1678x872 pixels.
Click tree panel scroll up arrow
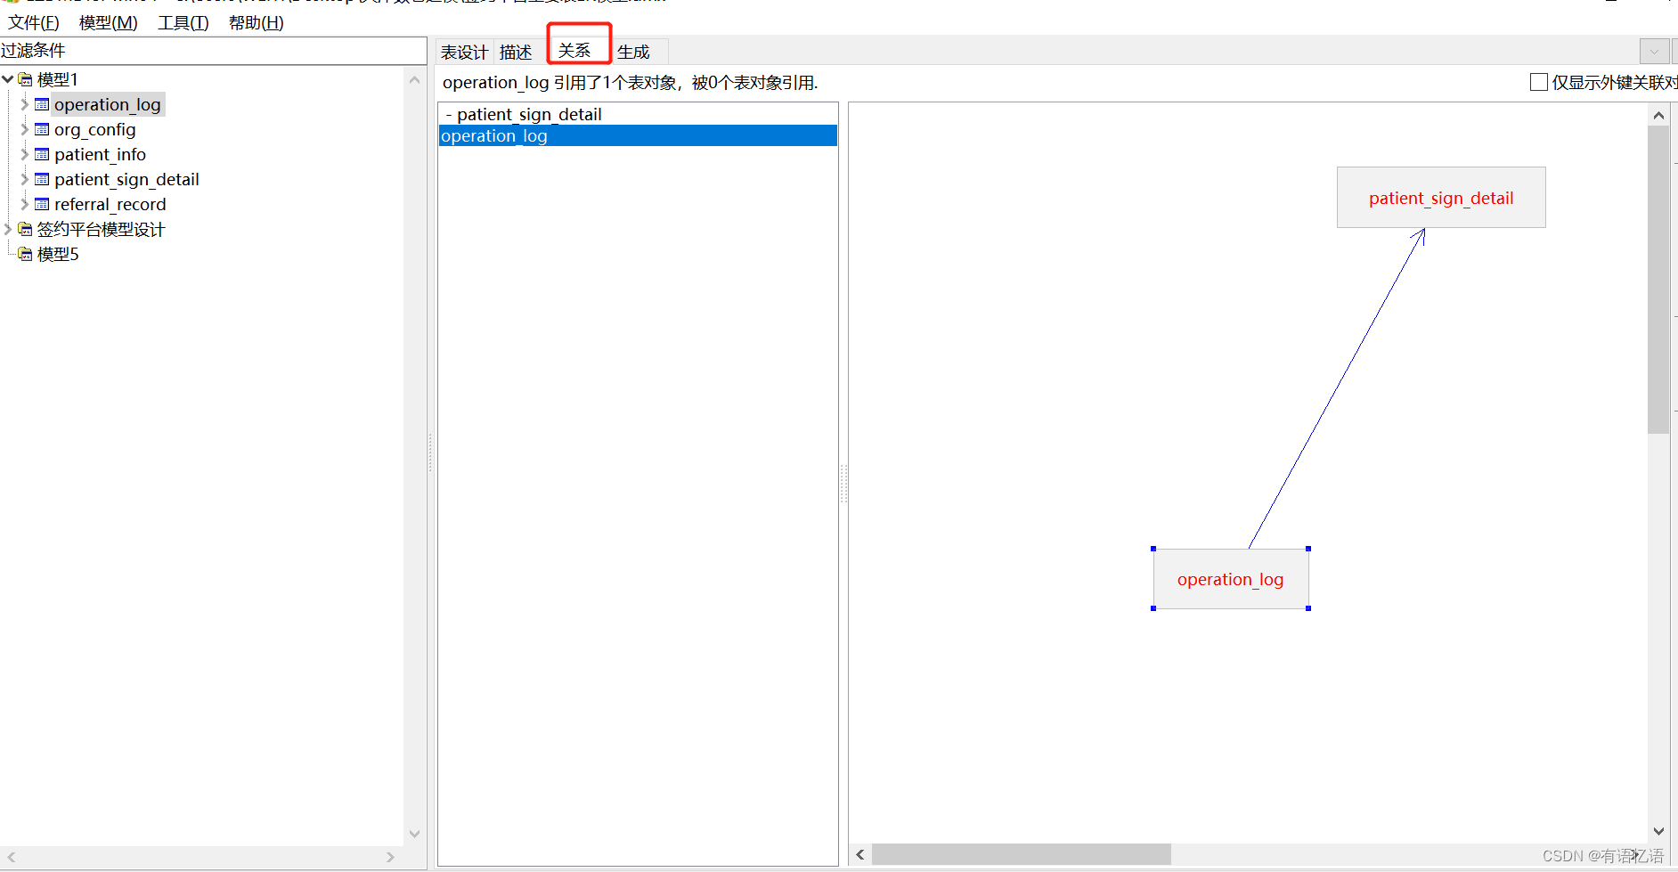pyautogui.click(x=414, y=80)
